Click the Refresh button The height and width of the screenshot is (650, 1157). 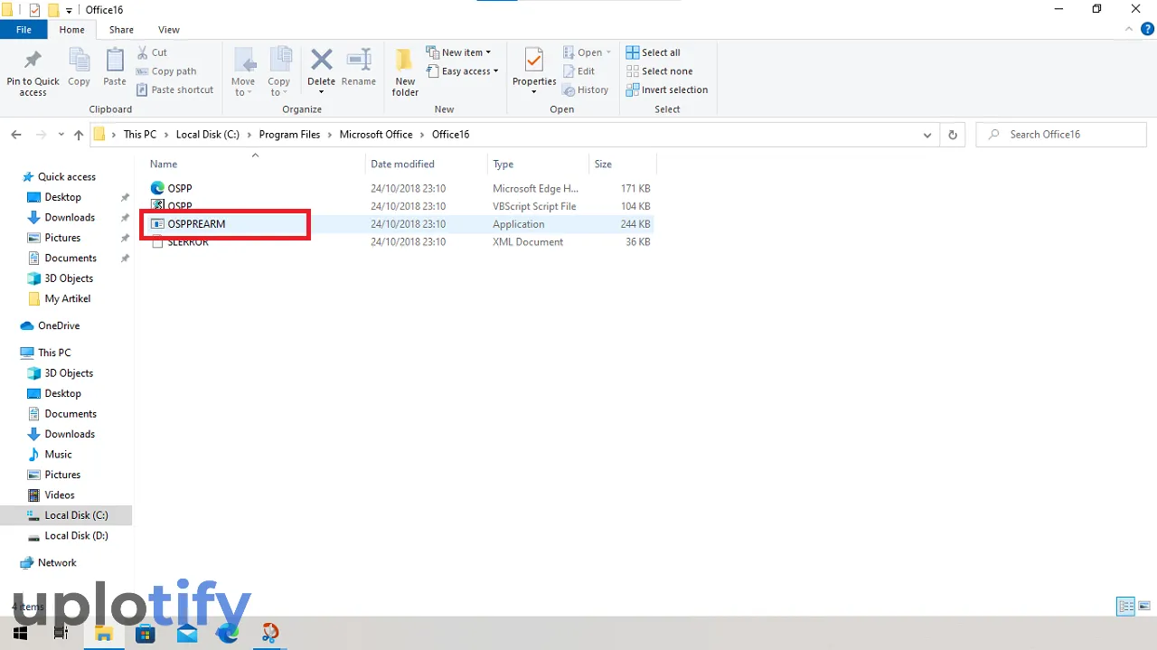(952, 135)
